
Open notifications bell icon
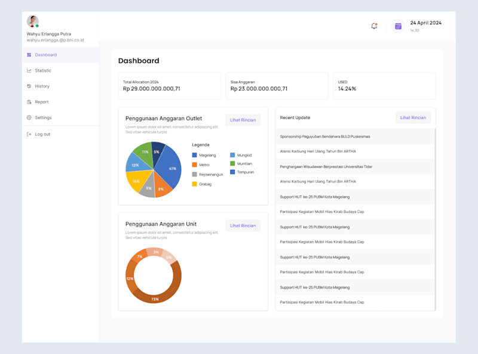pyautogui.click(x=374, y=26)
